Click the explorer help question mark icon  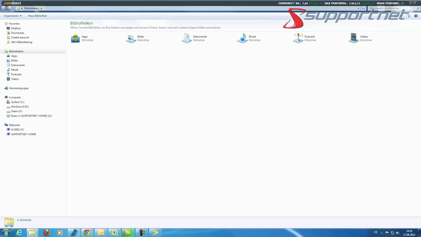416,16
